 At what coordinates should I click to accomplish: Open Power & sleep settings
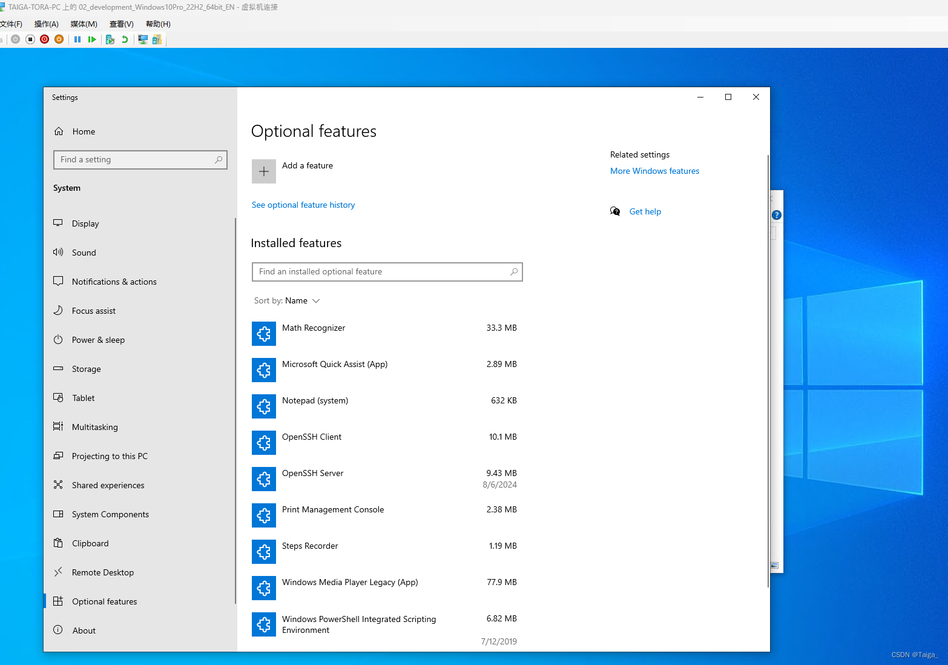[x=140, y=340]
